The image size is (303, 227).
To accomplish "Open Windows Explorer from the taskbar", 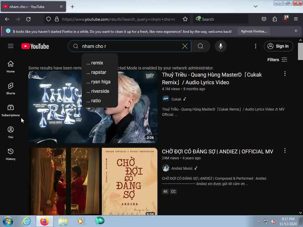I will [x=63, y=221].
